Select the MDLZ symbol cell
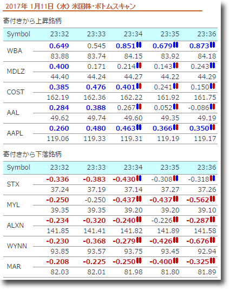This screenshot has width=230, height=289. (16, 72)
